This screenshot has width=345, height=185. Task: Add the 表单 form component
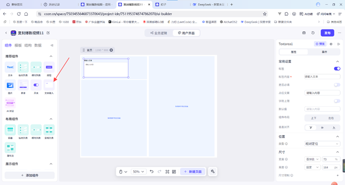pyautogui.click(x=23, y=85)
